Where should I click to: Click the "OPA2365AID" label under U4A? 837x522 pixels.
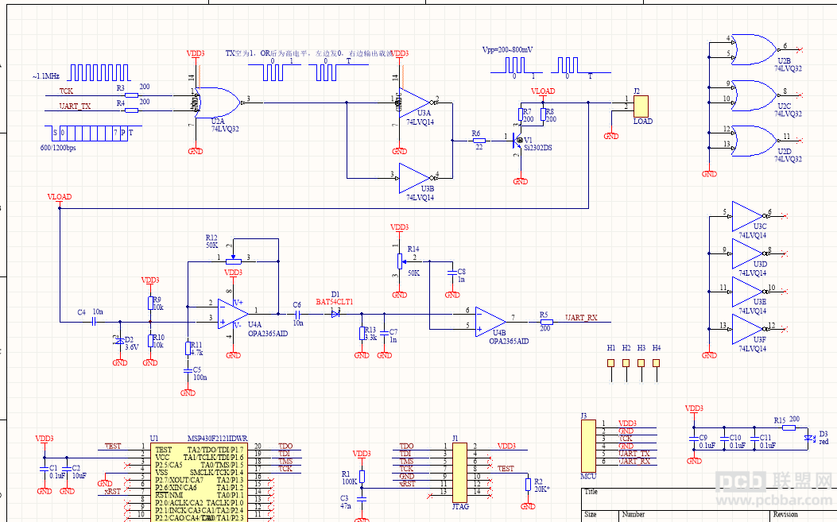tap(268, 334)
